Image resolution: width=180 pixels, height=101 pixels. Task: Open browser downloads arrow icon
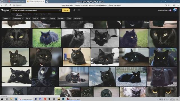(178, 5)
